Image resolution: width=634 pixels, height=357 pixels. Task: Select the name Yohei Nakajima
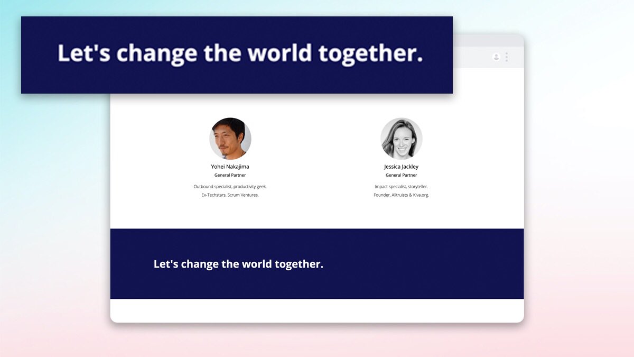point(230,167)
